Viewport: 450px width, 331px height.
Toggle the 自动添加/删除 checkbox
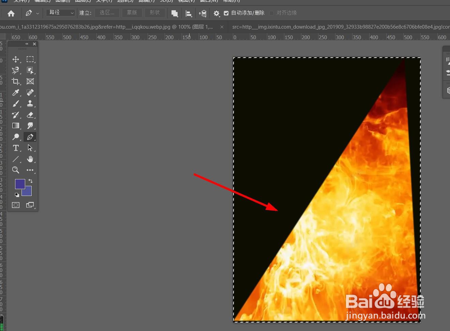[x=226, y=13]
